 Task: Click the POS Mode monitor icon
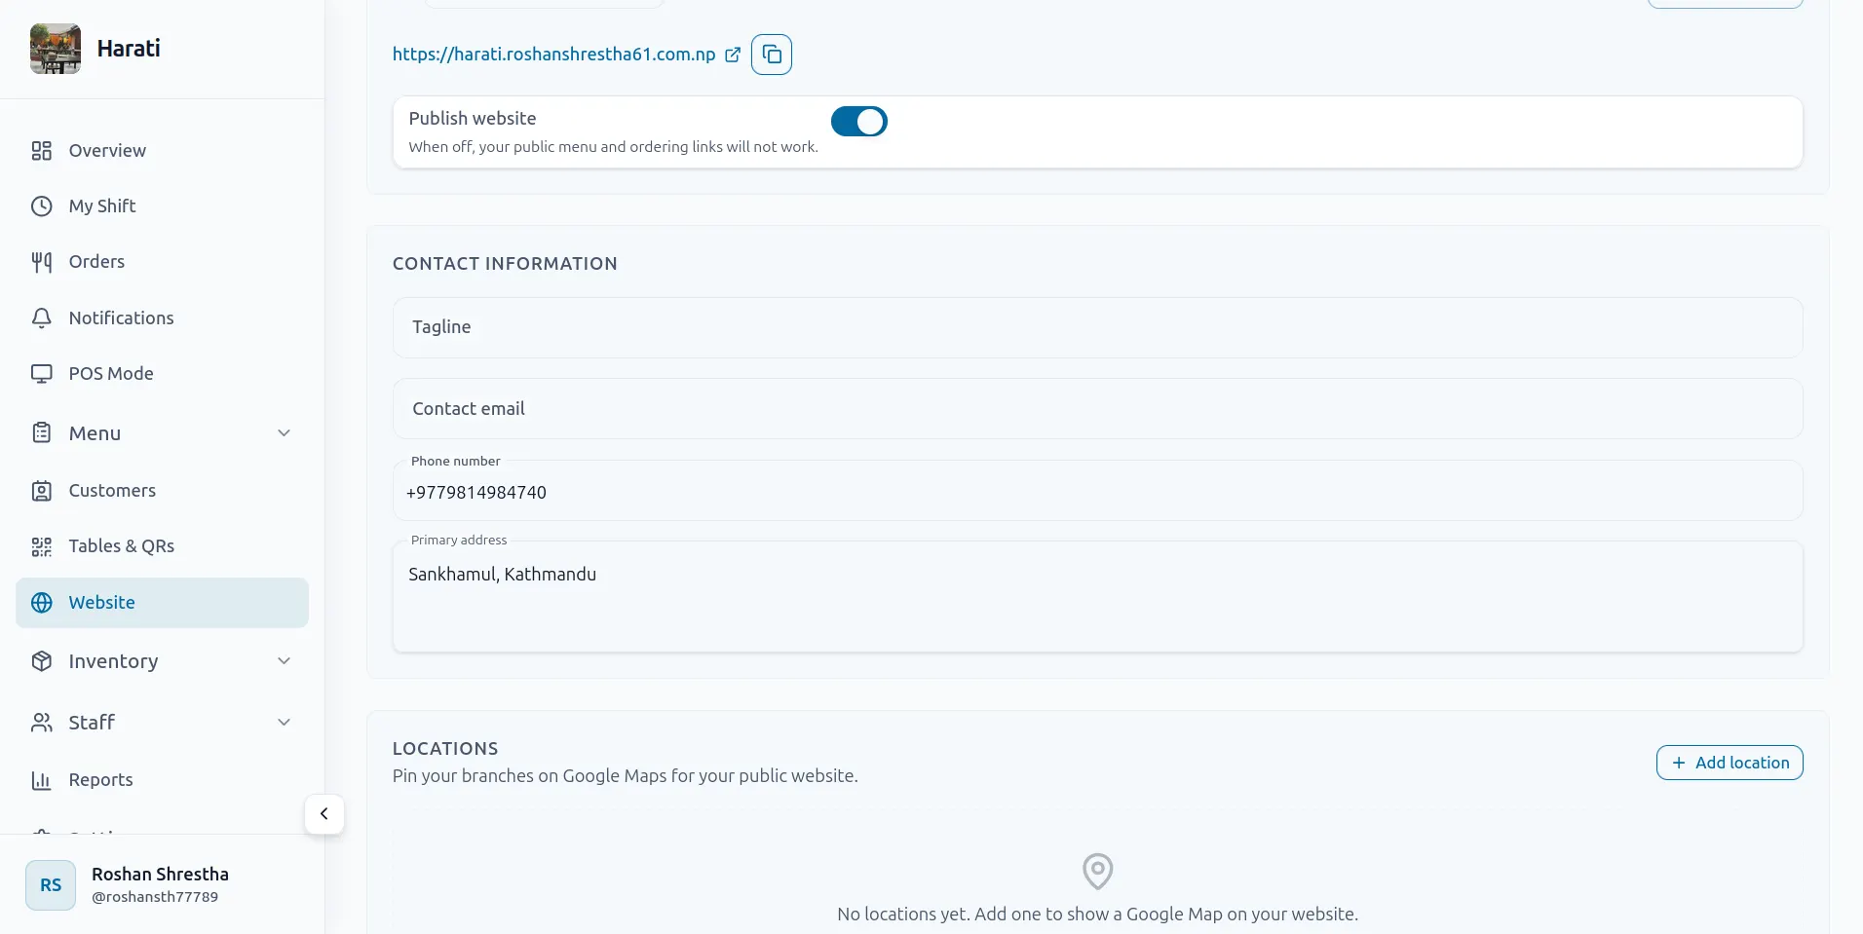pyautogui.click(x=41, y=374)
